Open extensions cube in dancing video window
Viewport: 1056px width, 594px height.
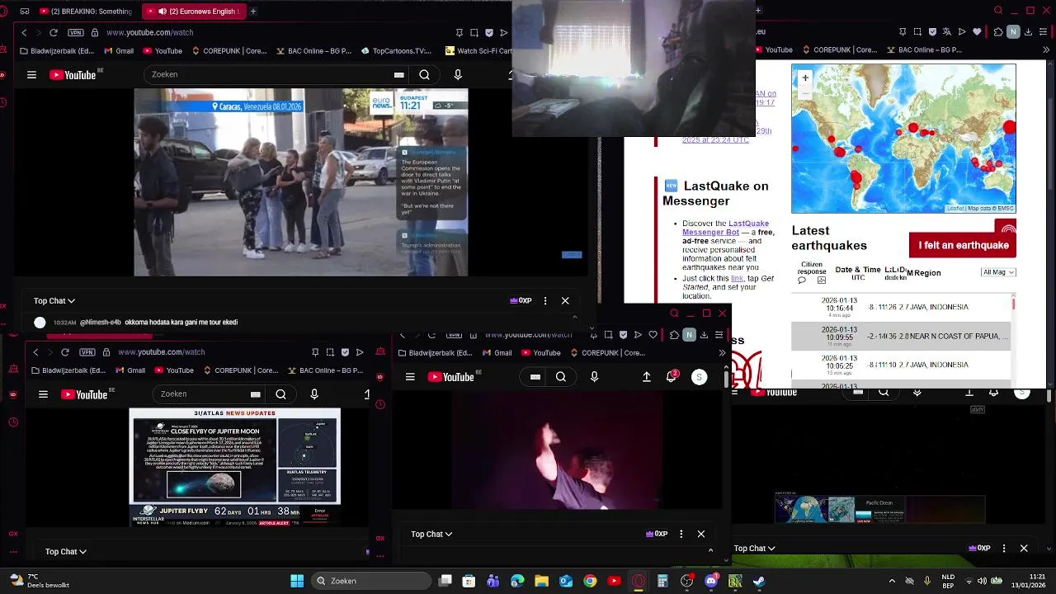point(674,335)
